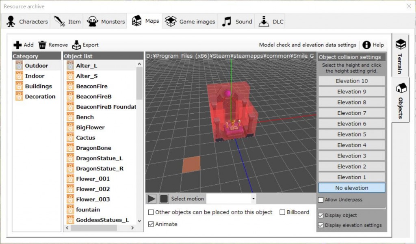Click object list scroll up arrow
This screenshot has width=416, height=244.
tap(139, 64)
